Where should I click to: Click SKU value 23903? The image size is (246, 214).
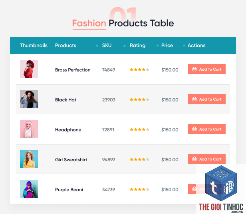(109, 100)
